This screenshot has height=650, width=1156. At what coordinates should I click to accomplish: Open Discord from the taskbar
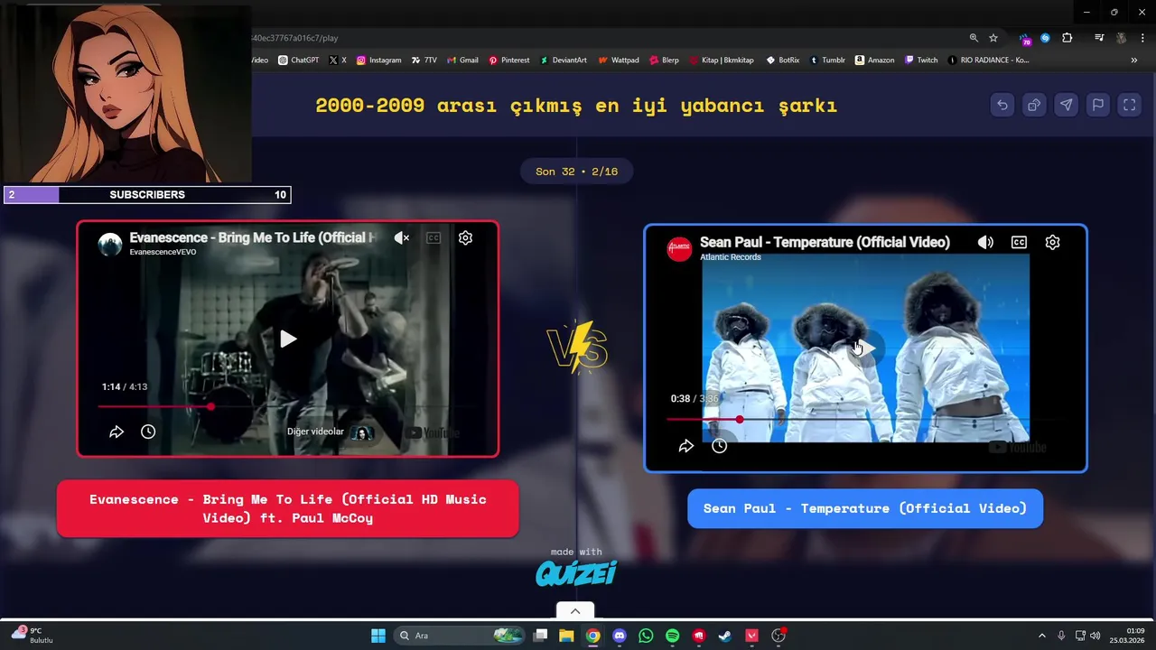pyautogui.click(x=620, y=636)
